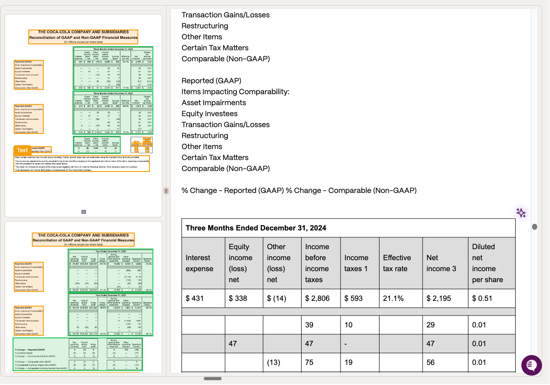Select the page two title block
Viewport: 550px width, 385px height.
[83, 240]
